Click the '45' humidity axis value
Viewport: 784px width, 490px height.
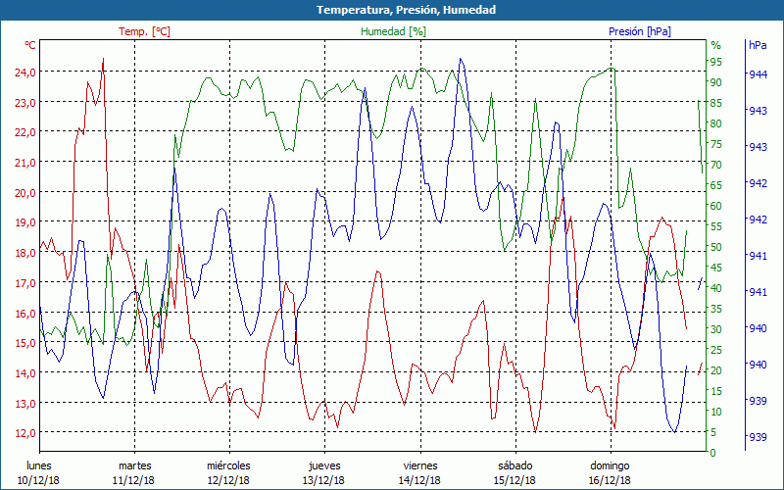716,268
